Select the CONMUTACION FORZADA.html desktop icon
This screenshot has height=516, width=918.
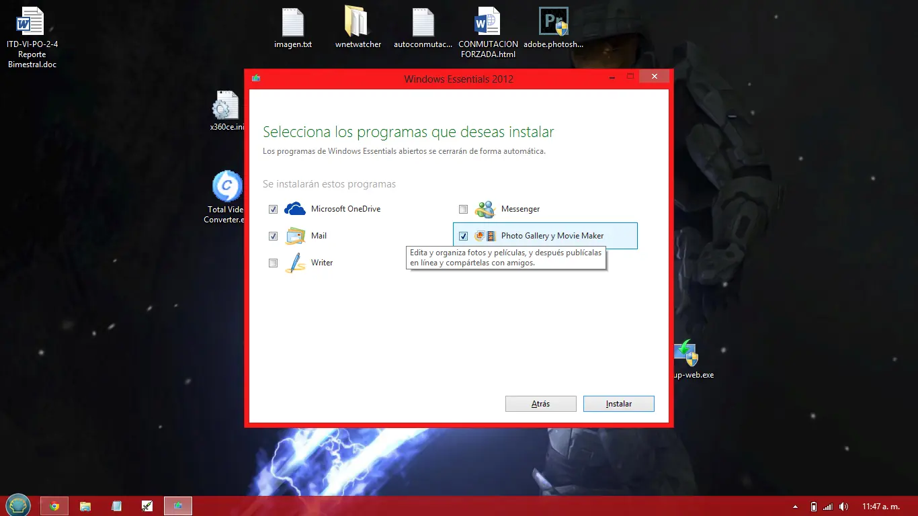tap(488, 32)
